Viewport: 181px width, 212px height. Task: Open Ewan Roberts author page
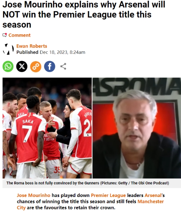point(32,46)
